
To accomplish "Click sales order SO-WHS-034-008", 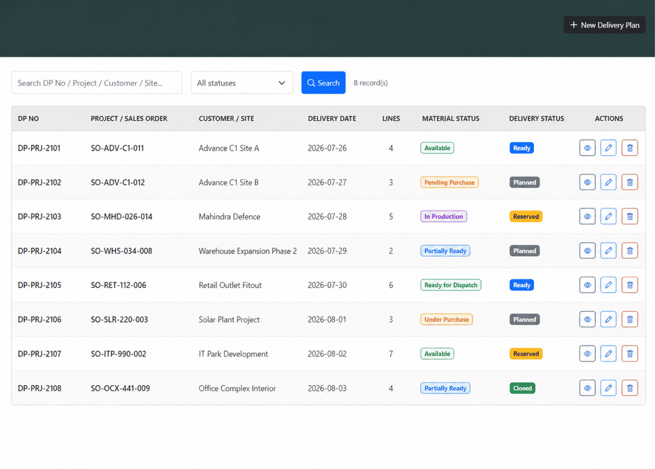I will tap(122, 251).
